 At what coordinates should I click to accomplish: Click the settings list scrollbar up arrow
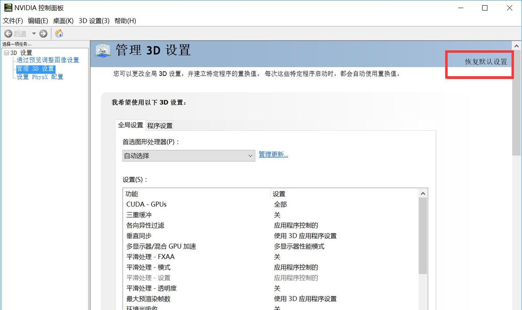(x=423, y=192)
